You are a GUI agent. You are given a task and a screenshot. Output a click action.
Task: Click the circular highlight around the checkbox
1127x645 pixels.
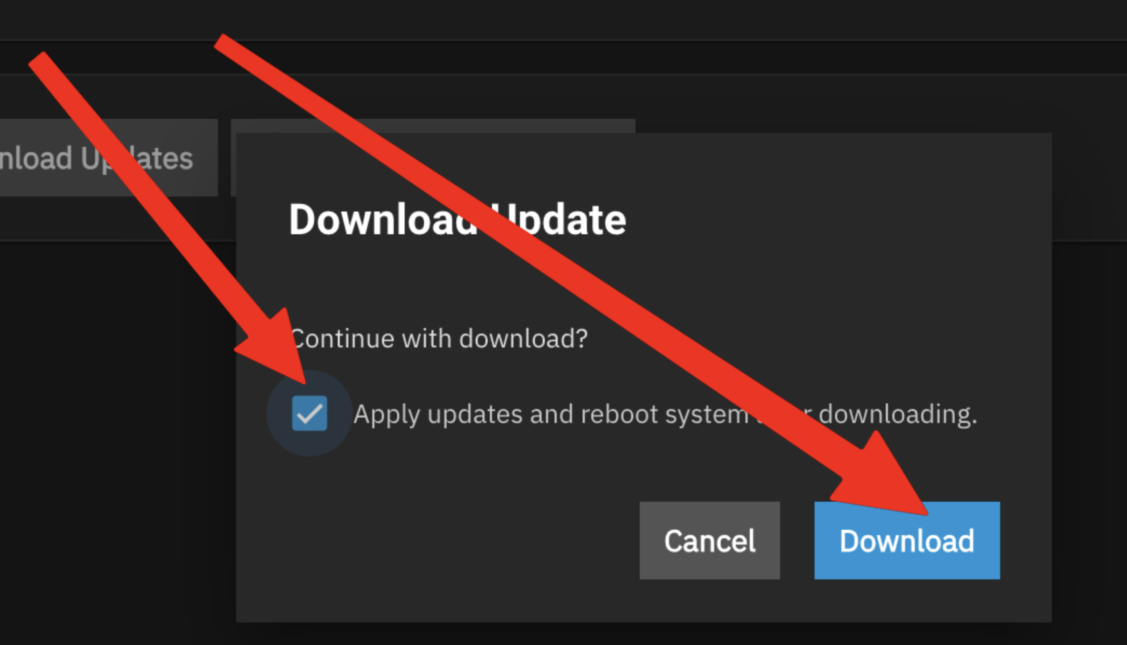pyautogui.click(x=310, y=413)
